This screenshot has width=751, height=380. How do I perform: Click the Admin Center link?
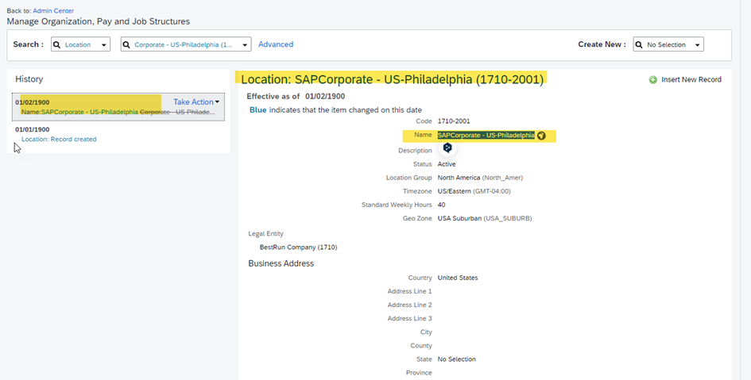click(x=53, y=10)
